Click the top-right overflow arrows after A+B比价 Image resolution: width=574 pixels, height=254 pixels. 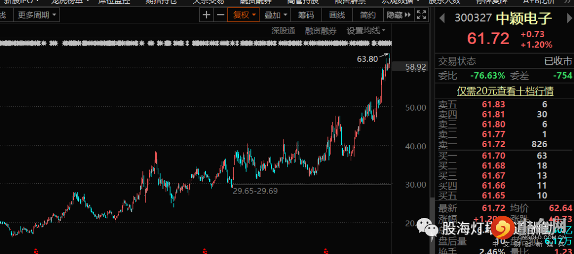pyautogui.click(x=565, y=2)
